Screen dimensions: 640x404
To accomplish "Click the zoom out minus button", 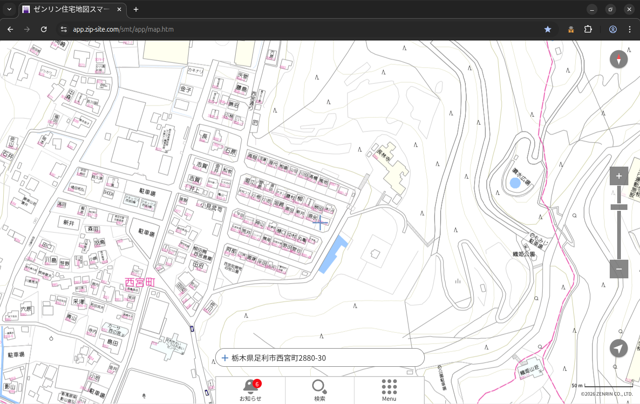I will pos(619,269).
